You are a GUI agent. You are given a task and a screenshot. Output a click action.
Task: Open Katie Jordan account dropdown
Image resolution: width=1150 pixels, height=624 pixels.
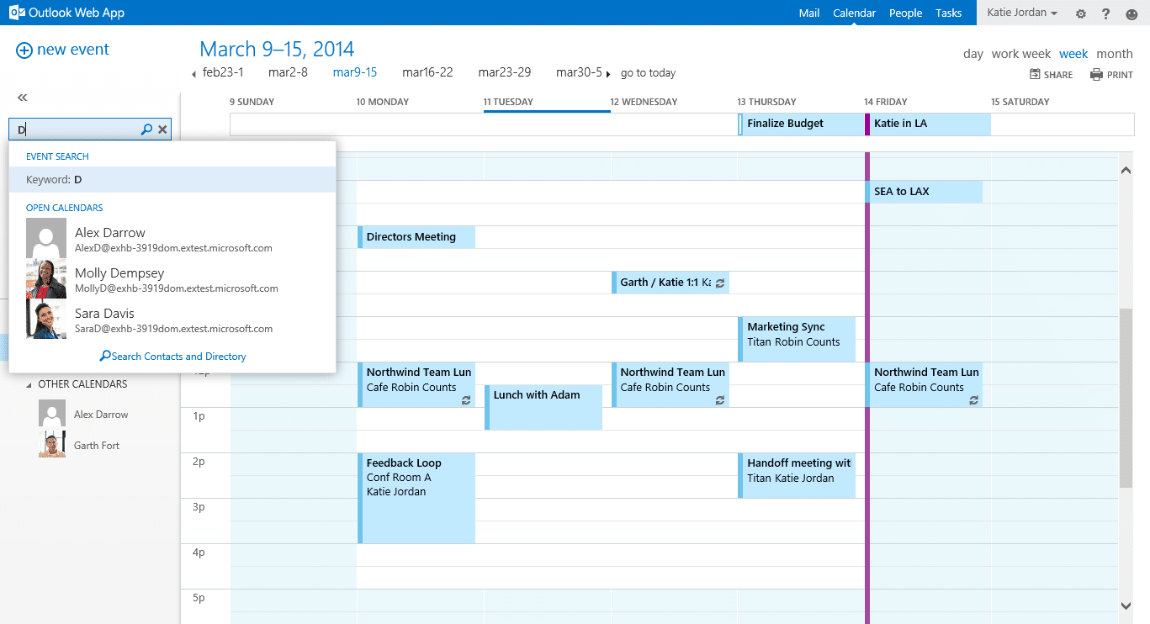coord(1024,13)
